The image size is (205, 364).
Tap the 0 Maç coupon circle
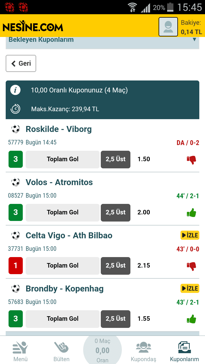click(102, 350)
